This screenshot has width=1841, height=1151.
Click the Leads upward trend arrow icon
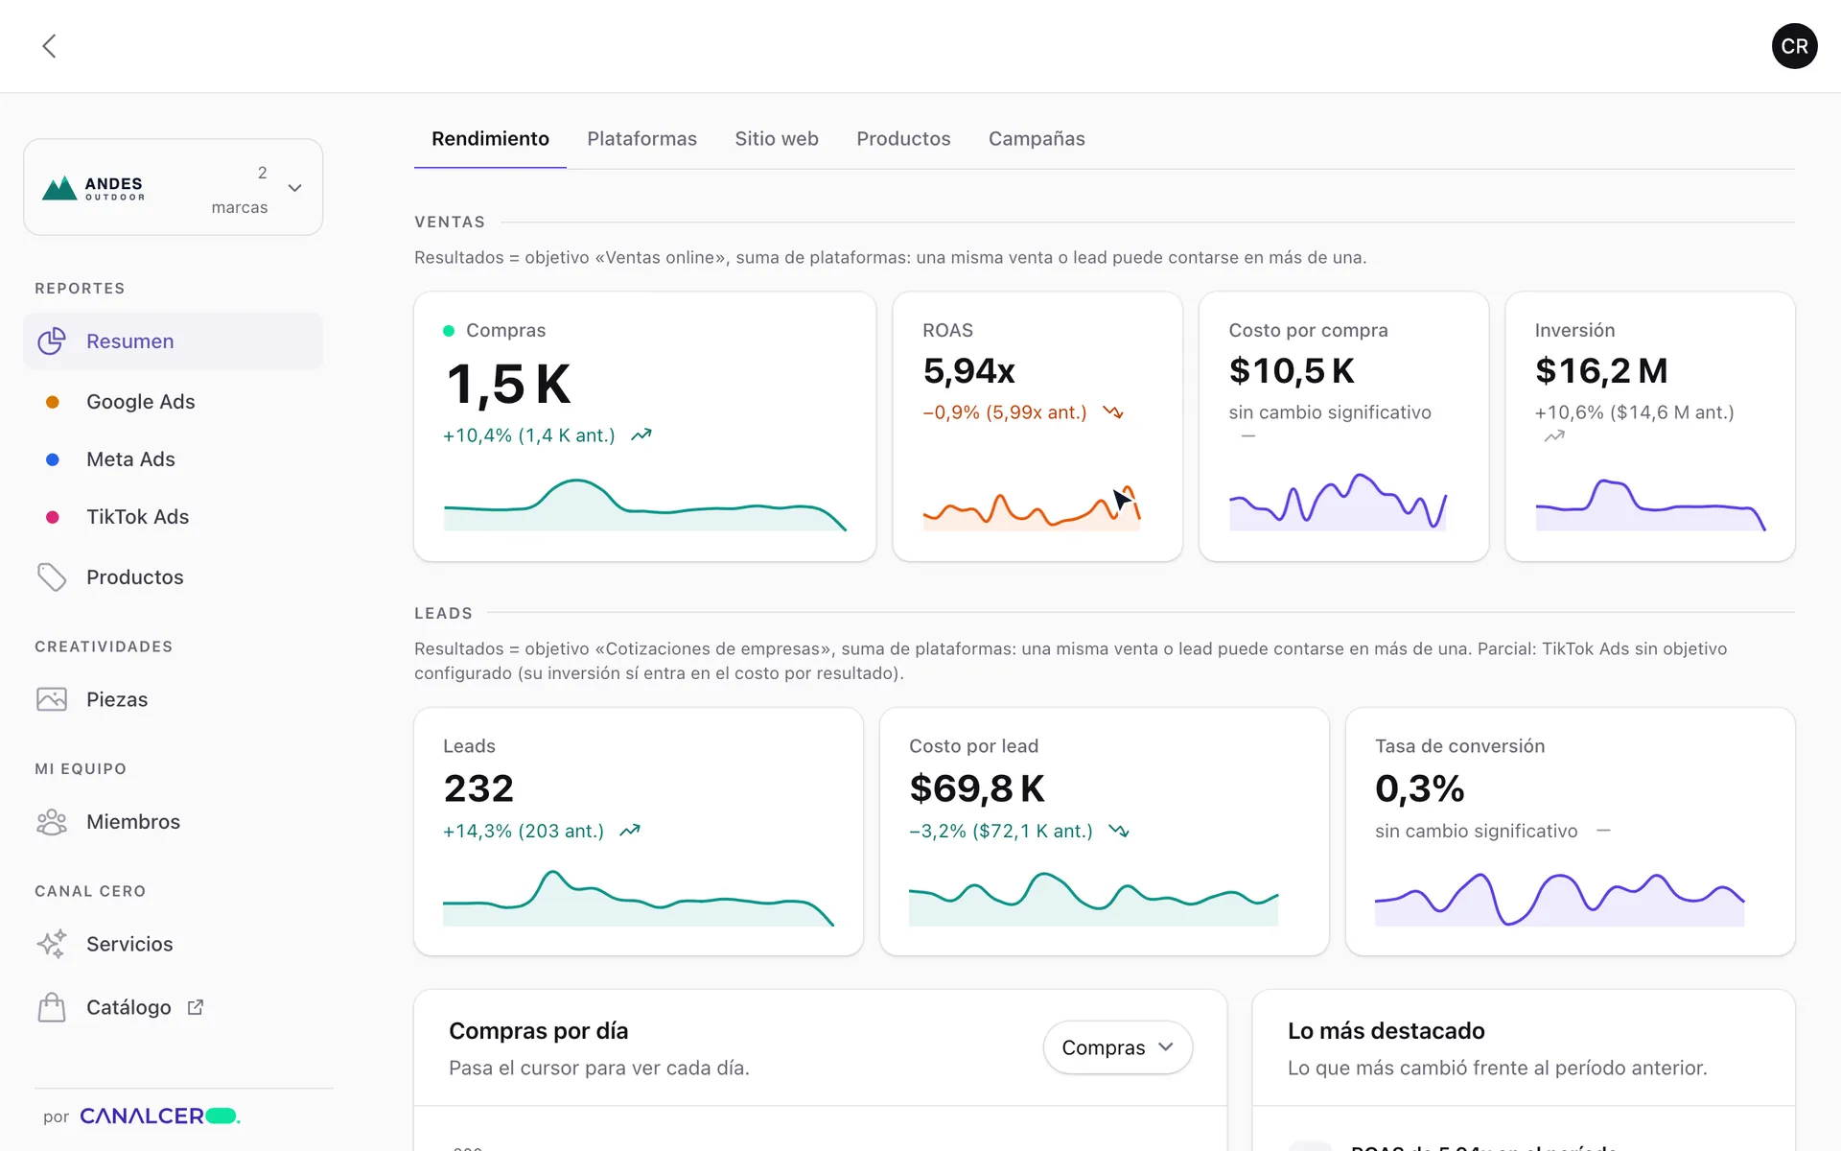pos(630,831)
